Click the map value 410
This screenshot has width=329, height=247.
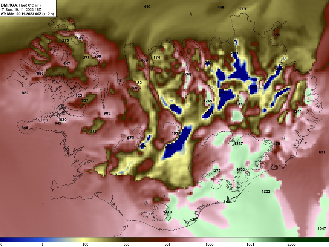(x=147, y=7)
